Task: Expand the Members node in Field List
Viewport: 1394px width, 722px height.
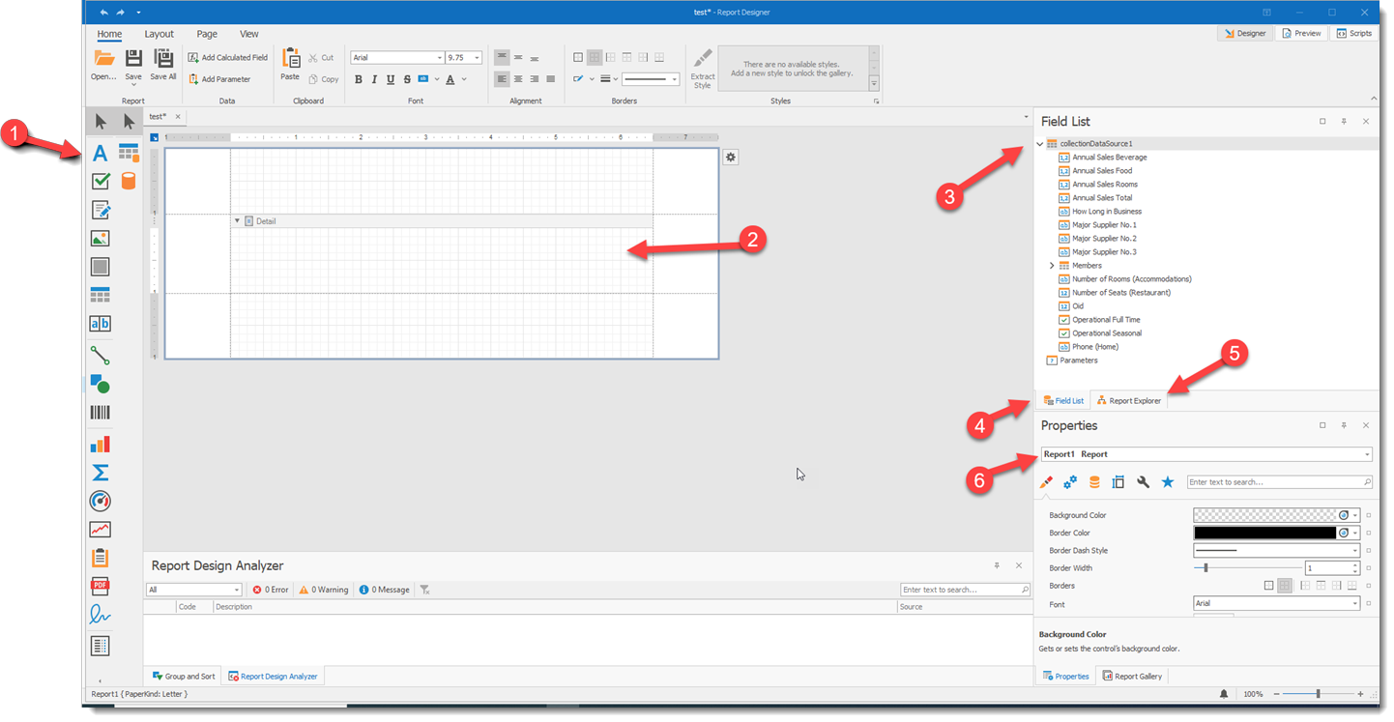Action: click(1052, 266)
